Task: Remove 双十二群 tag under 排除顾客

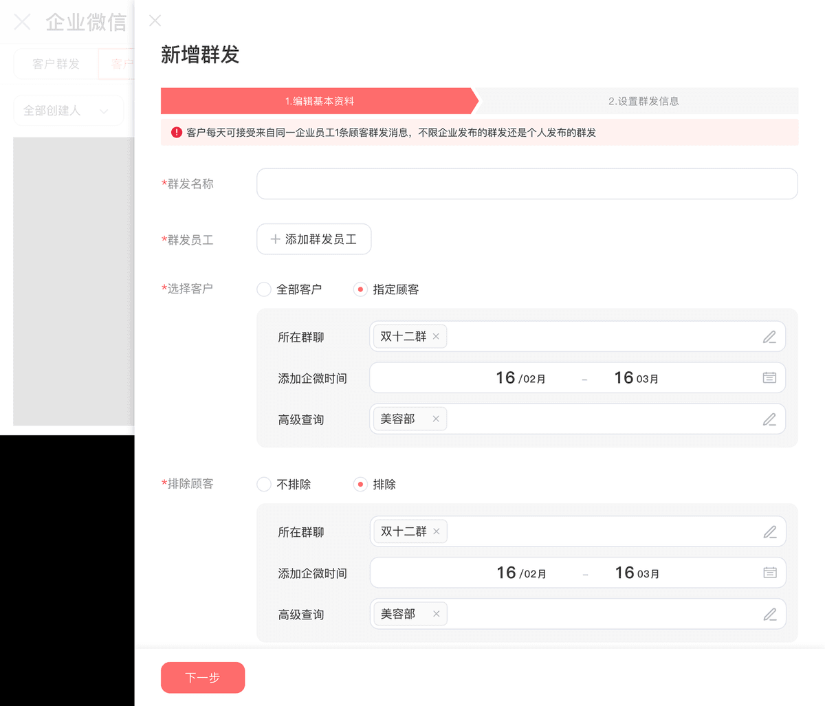Action: point(437,531)
